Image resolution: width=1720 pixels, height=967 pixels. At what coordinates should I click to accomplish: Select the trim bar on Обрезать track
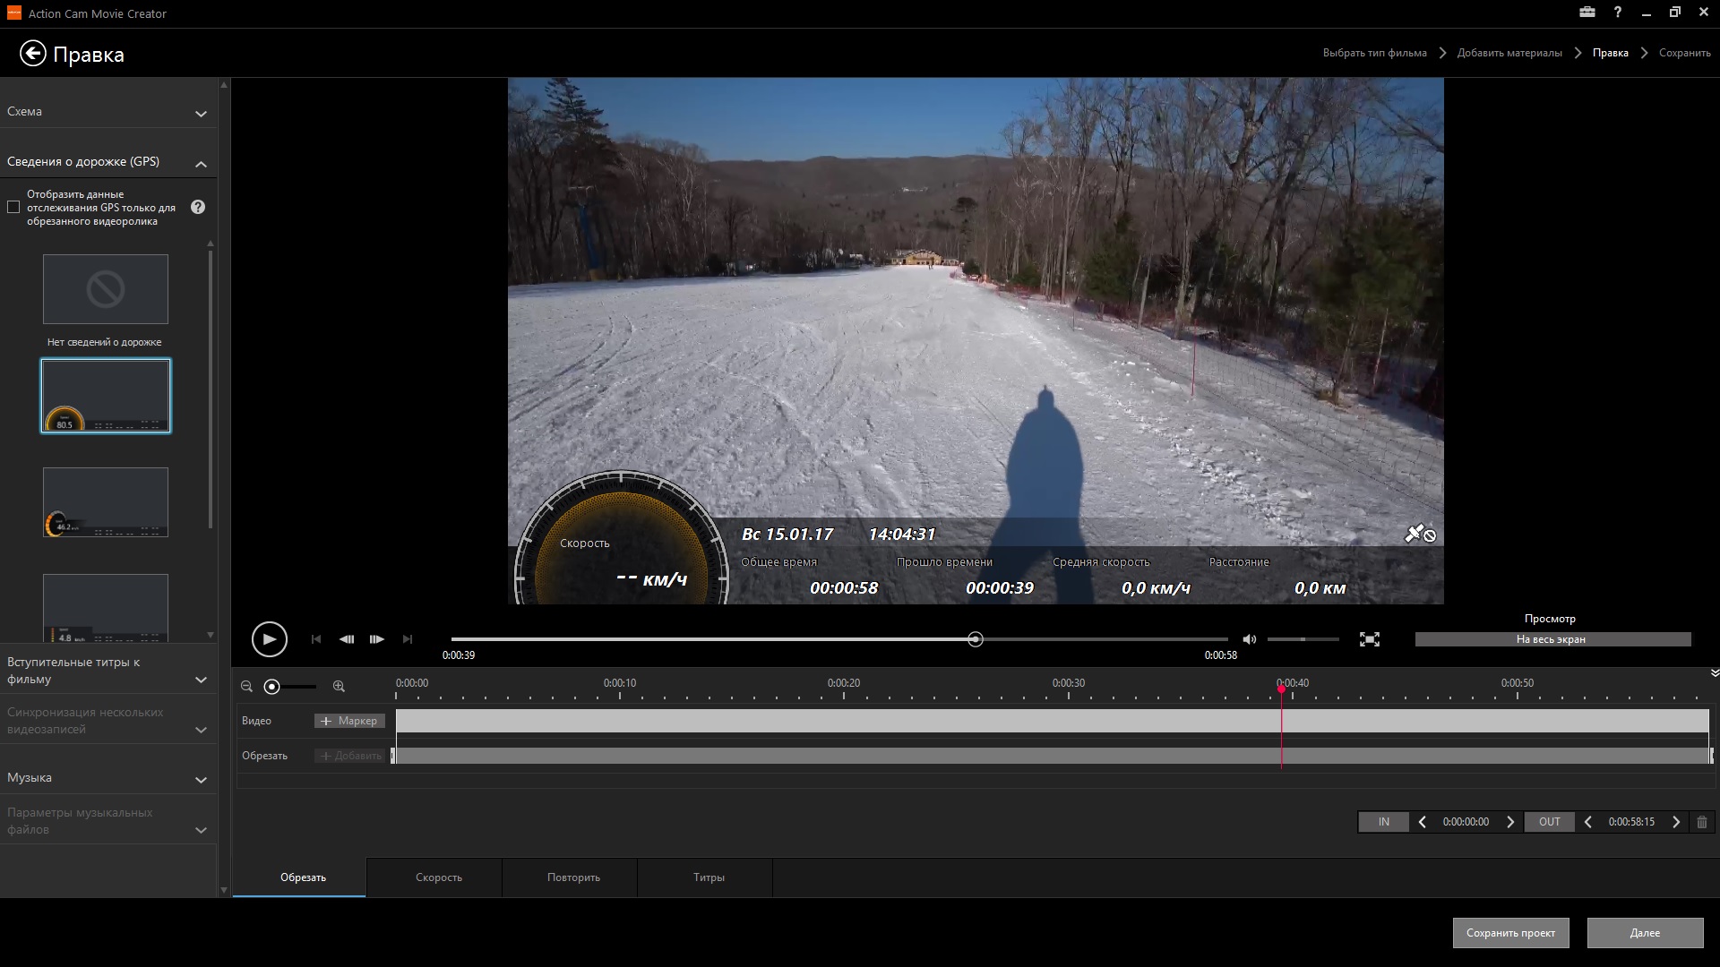[1053, 756]
